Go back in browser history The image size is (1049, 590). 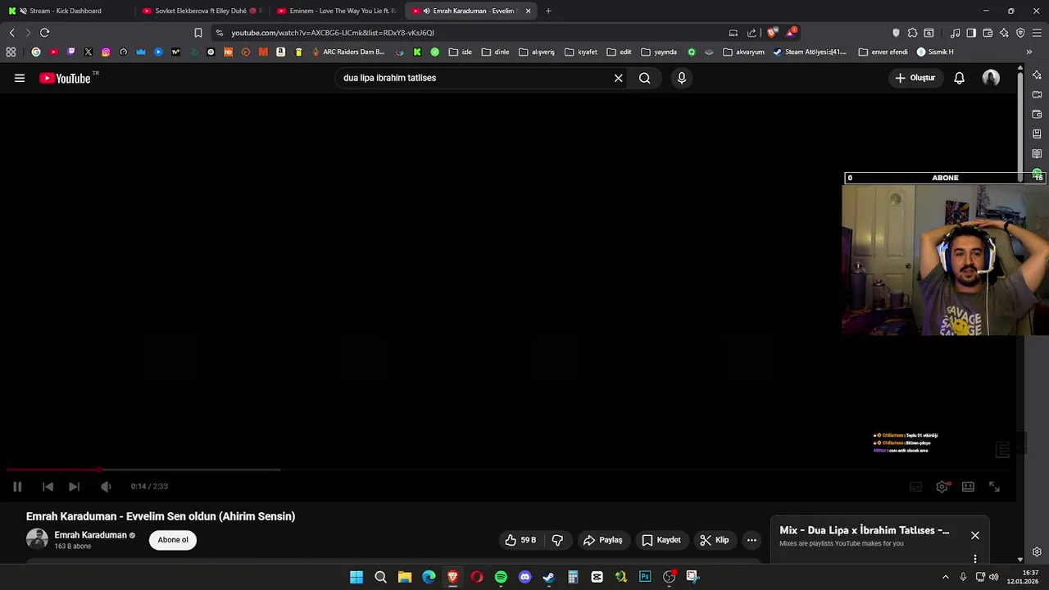(x=11, y=33)
